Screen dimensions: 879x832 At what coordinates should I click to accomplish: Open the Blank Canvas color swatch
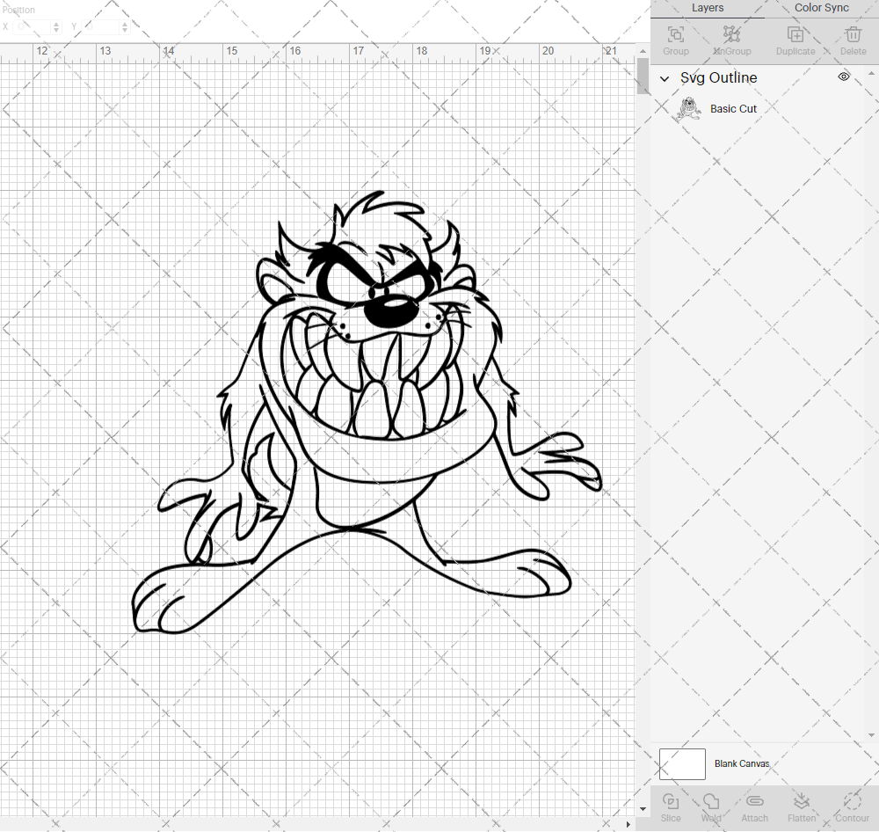click(682, 763)
